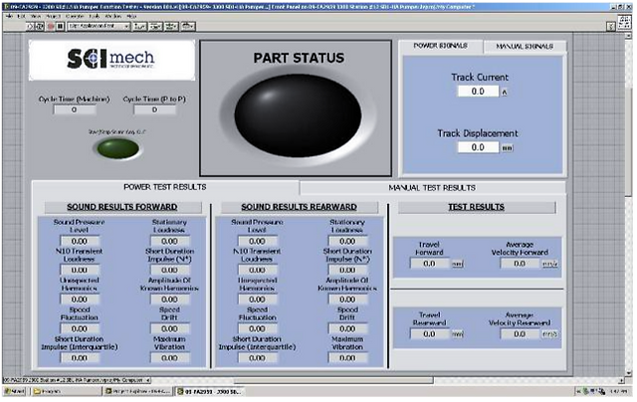Click the Pause button in the toolbar
Image resolution: width=637 pixels, height=402 pixels.
click(60, 27)
